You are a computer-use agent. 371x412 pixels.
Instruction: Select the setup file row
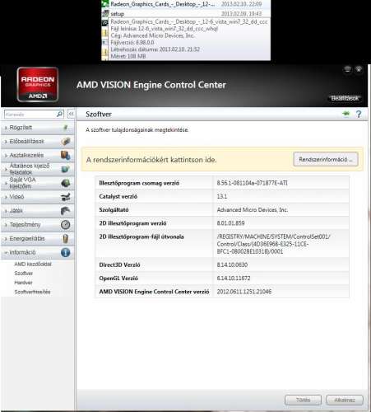pos(186,13)
